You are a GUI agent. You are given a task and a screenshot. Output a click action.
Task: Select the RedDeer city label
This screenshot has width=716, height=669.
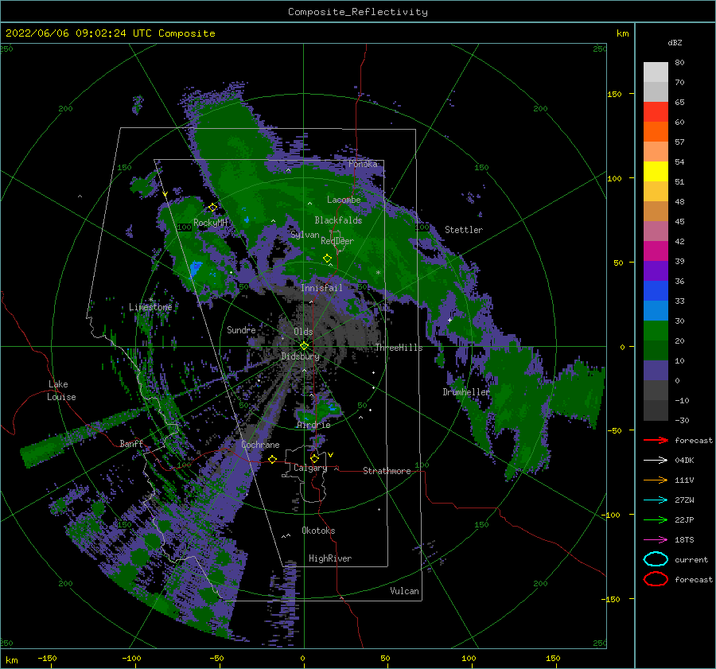pyautogui.click(x=337, y=241)
